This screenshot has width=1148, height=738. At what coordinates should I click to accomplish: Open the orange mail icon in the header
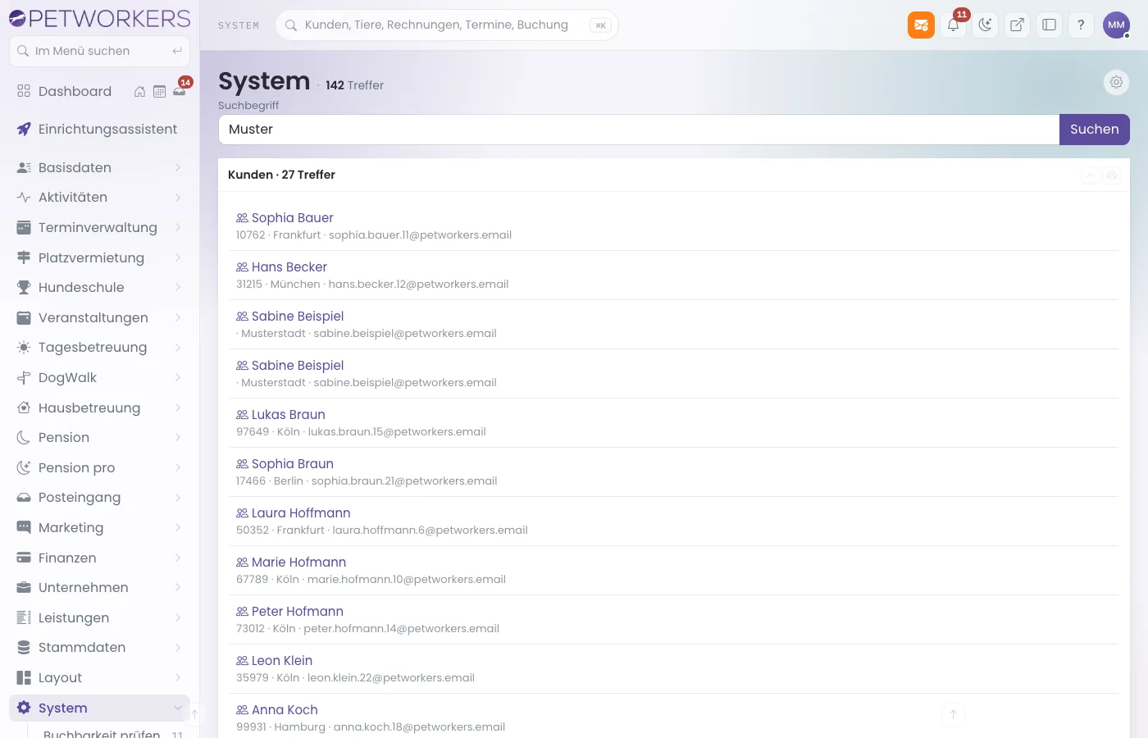921,25
